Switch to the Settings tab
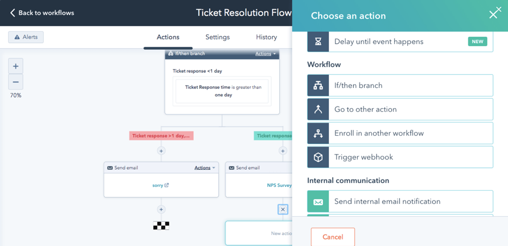 [218, 37]
